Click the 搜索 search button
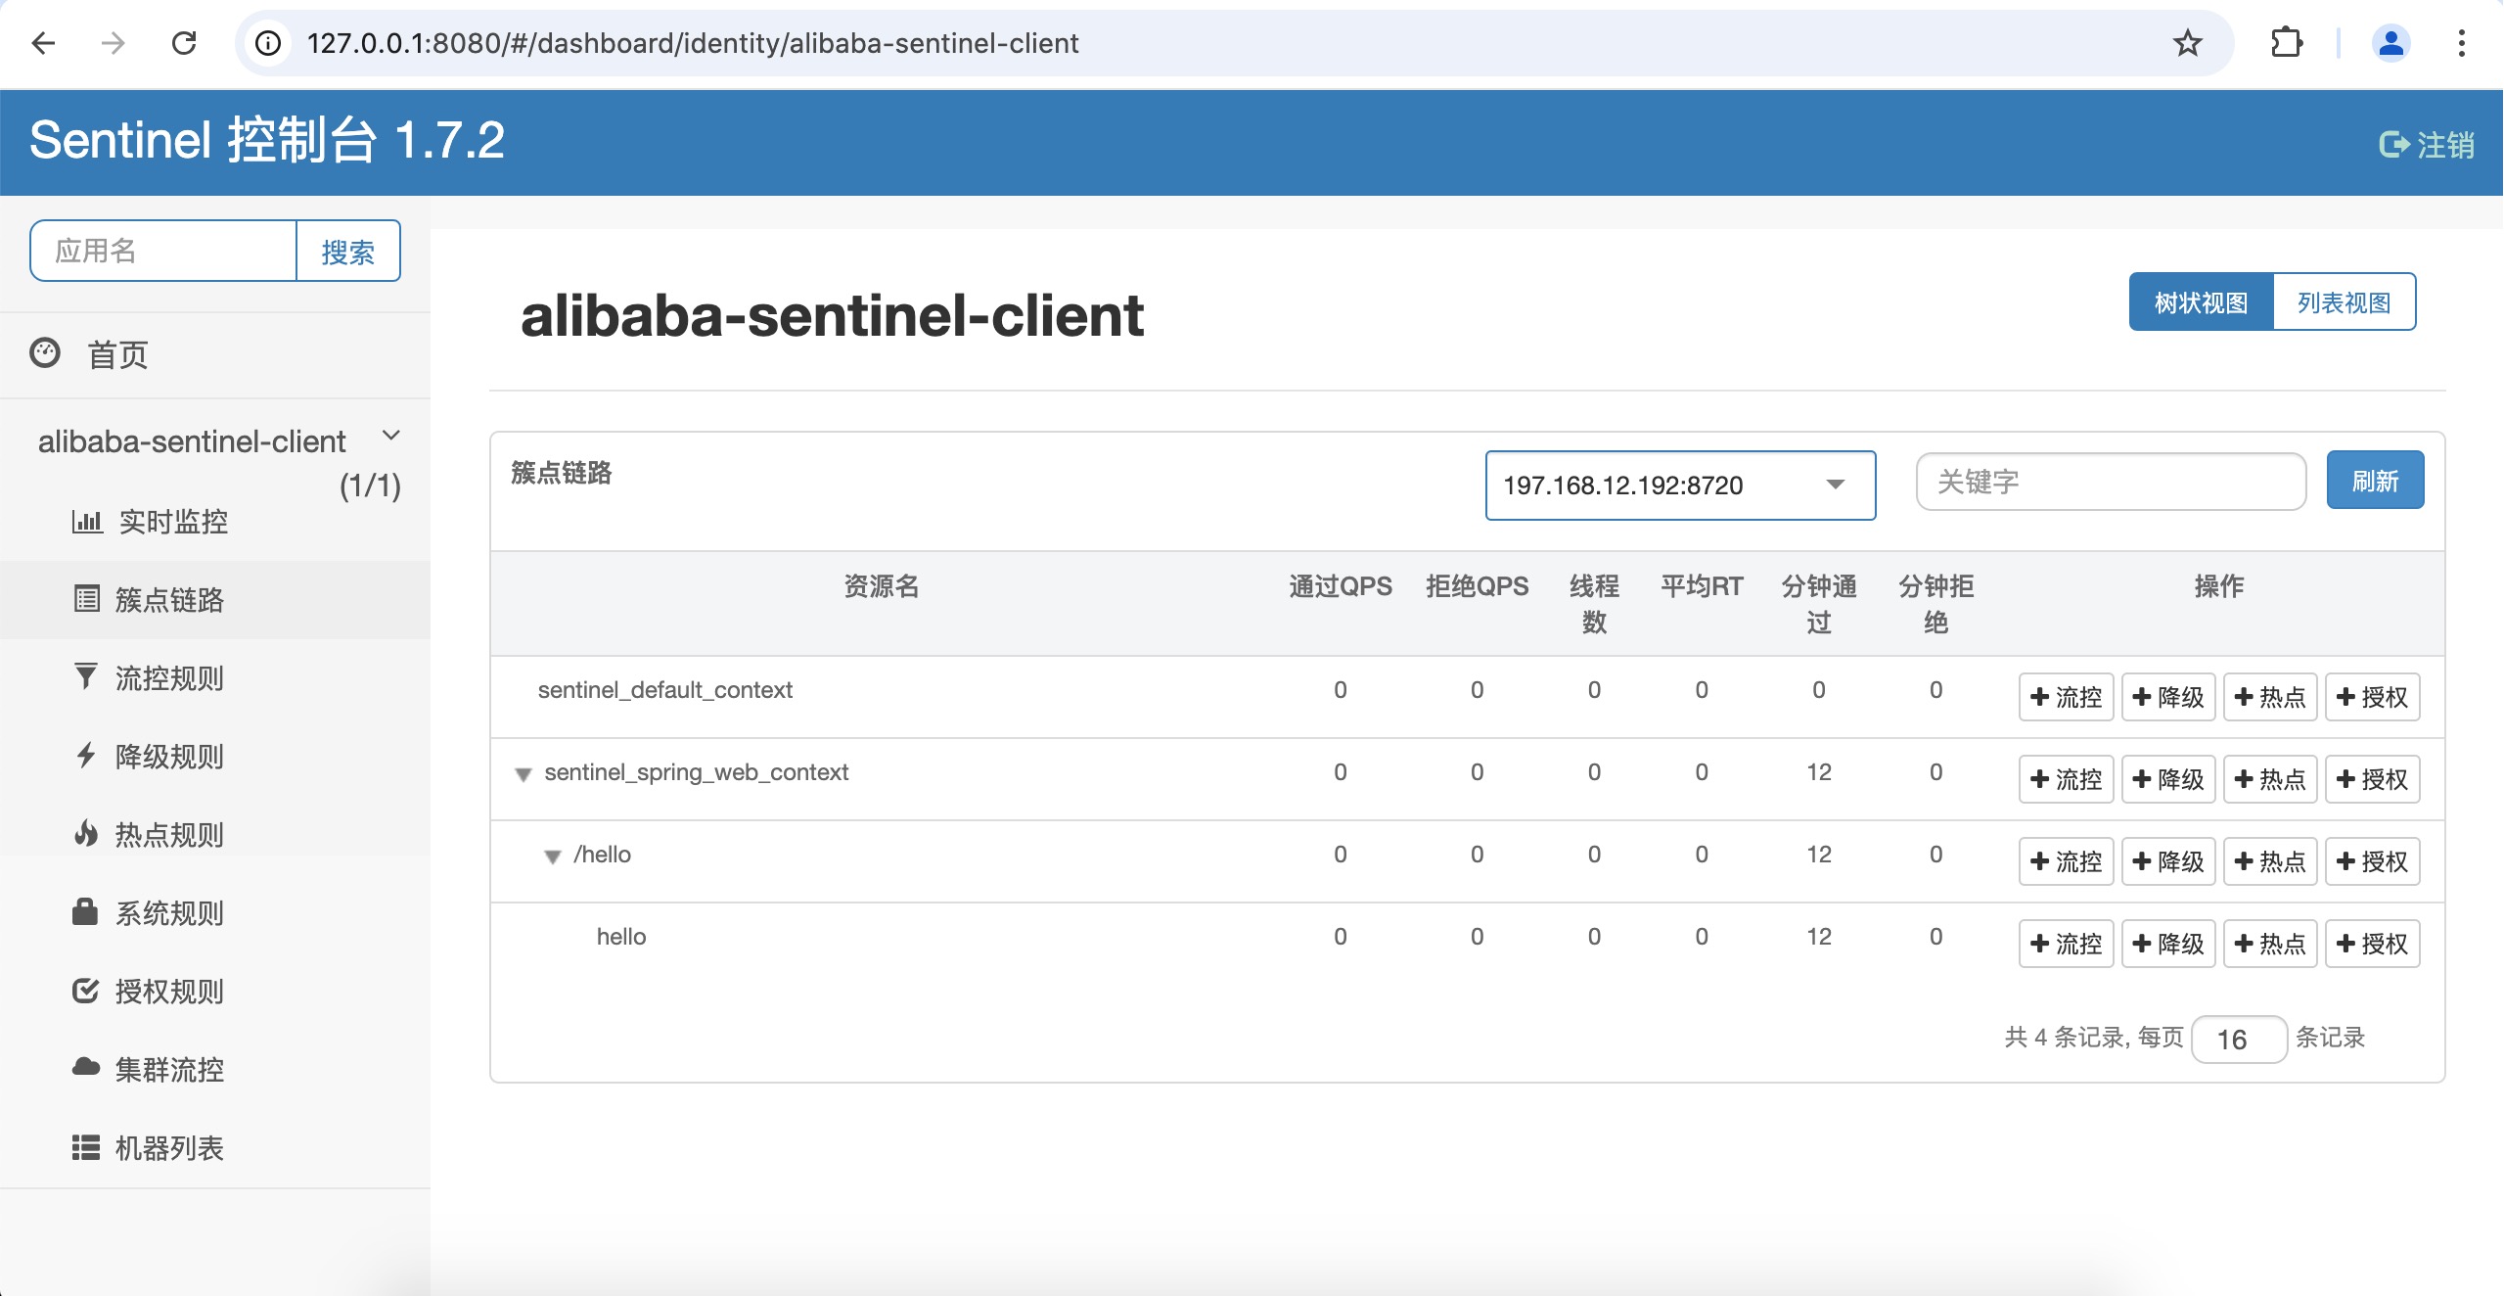 pyautogui.click(x=348, y=252)
